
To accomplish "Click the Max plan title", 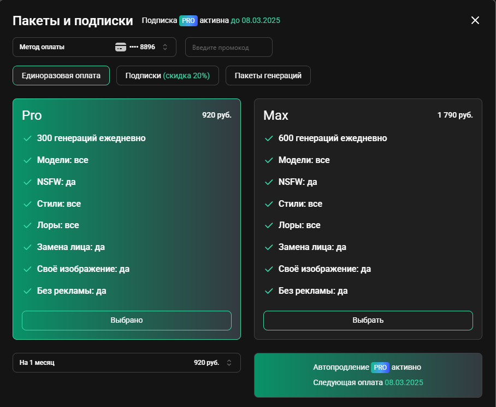I will coord(275,115).
